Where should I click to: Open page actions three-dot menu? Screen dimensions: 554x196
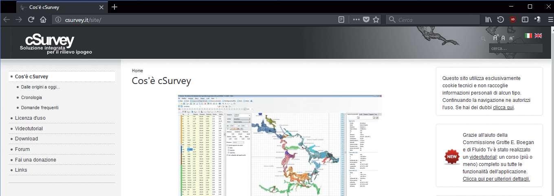coord(356,19)
